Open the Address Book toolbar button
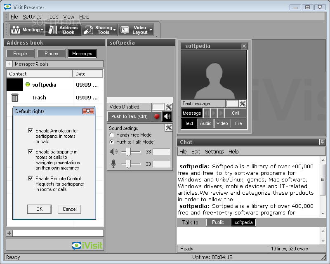 (63, 30)
